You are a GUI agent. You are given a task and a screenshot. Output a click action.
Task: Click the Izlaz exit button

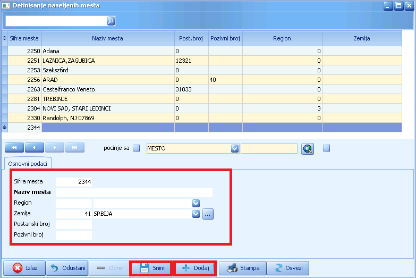(24, 268)
